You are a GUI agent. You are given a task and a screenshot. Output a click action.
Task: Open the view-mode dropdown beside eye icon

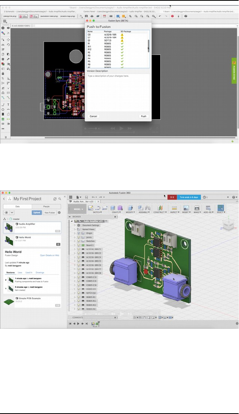click(12, 212)
